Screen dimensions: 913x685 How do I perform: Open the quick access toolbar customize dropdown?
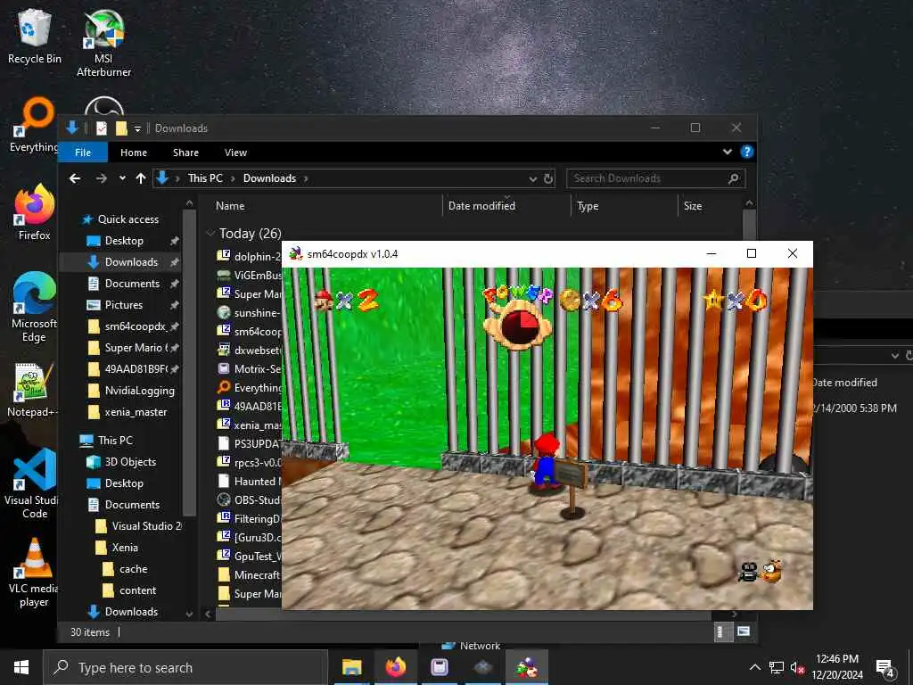[137, 128]
